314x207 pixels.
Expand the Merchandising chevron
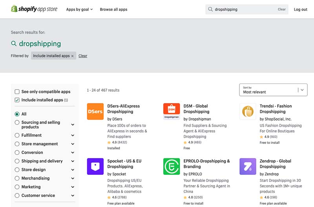point(73,178)
